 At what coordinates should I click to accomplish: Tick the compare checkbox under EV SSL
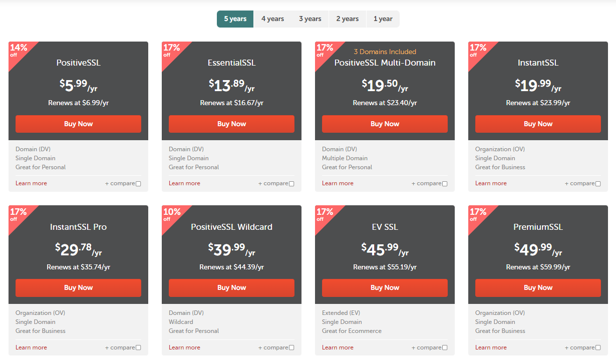446,347
